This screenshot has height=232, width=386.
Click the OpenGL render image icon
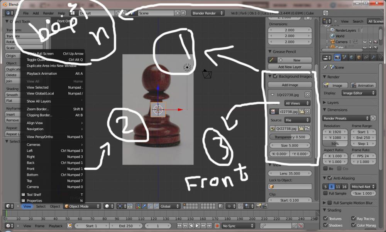point(259,206)
